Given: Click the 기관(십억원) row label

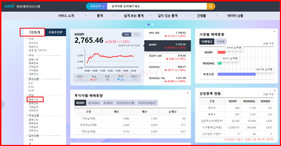Looking at the screenshot, I should (x=89, y=118).
